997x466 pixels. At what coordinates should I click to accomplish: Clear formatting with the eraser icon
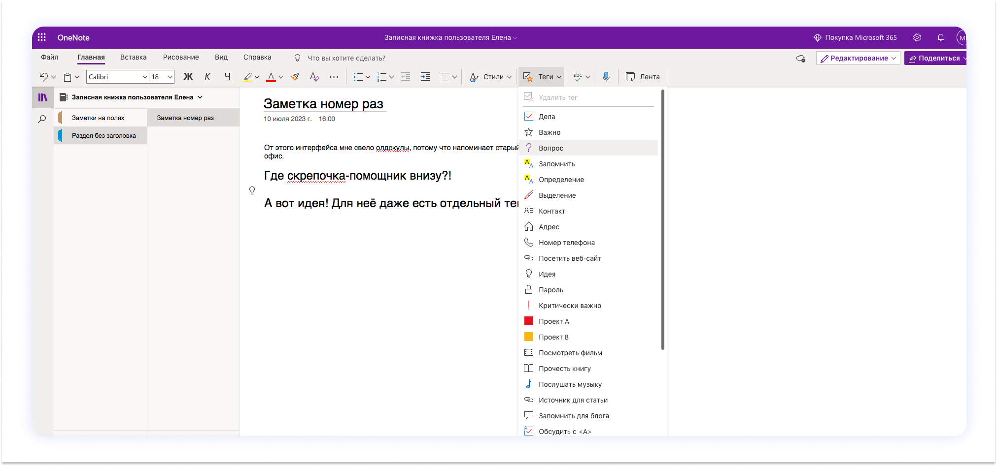click(x=314, y=77)
